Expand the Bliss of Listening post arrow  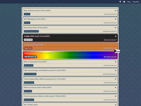[x=116, y=62]
